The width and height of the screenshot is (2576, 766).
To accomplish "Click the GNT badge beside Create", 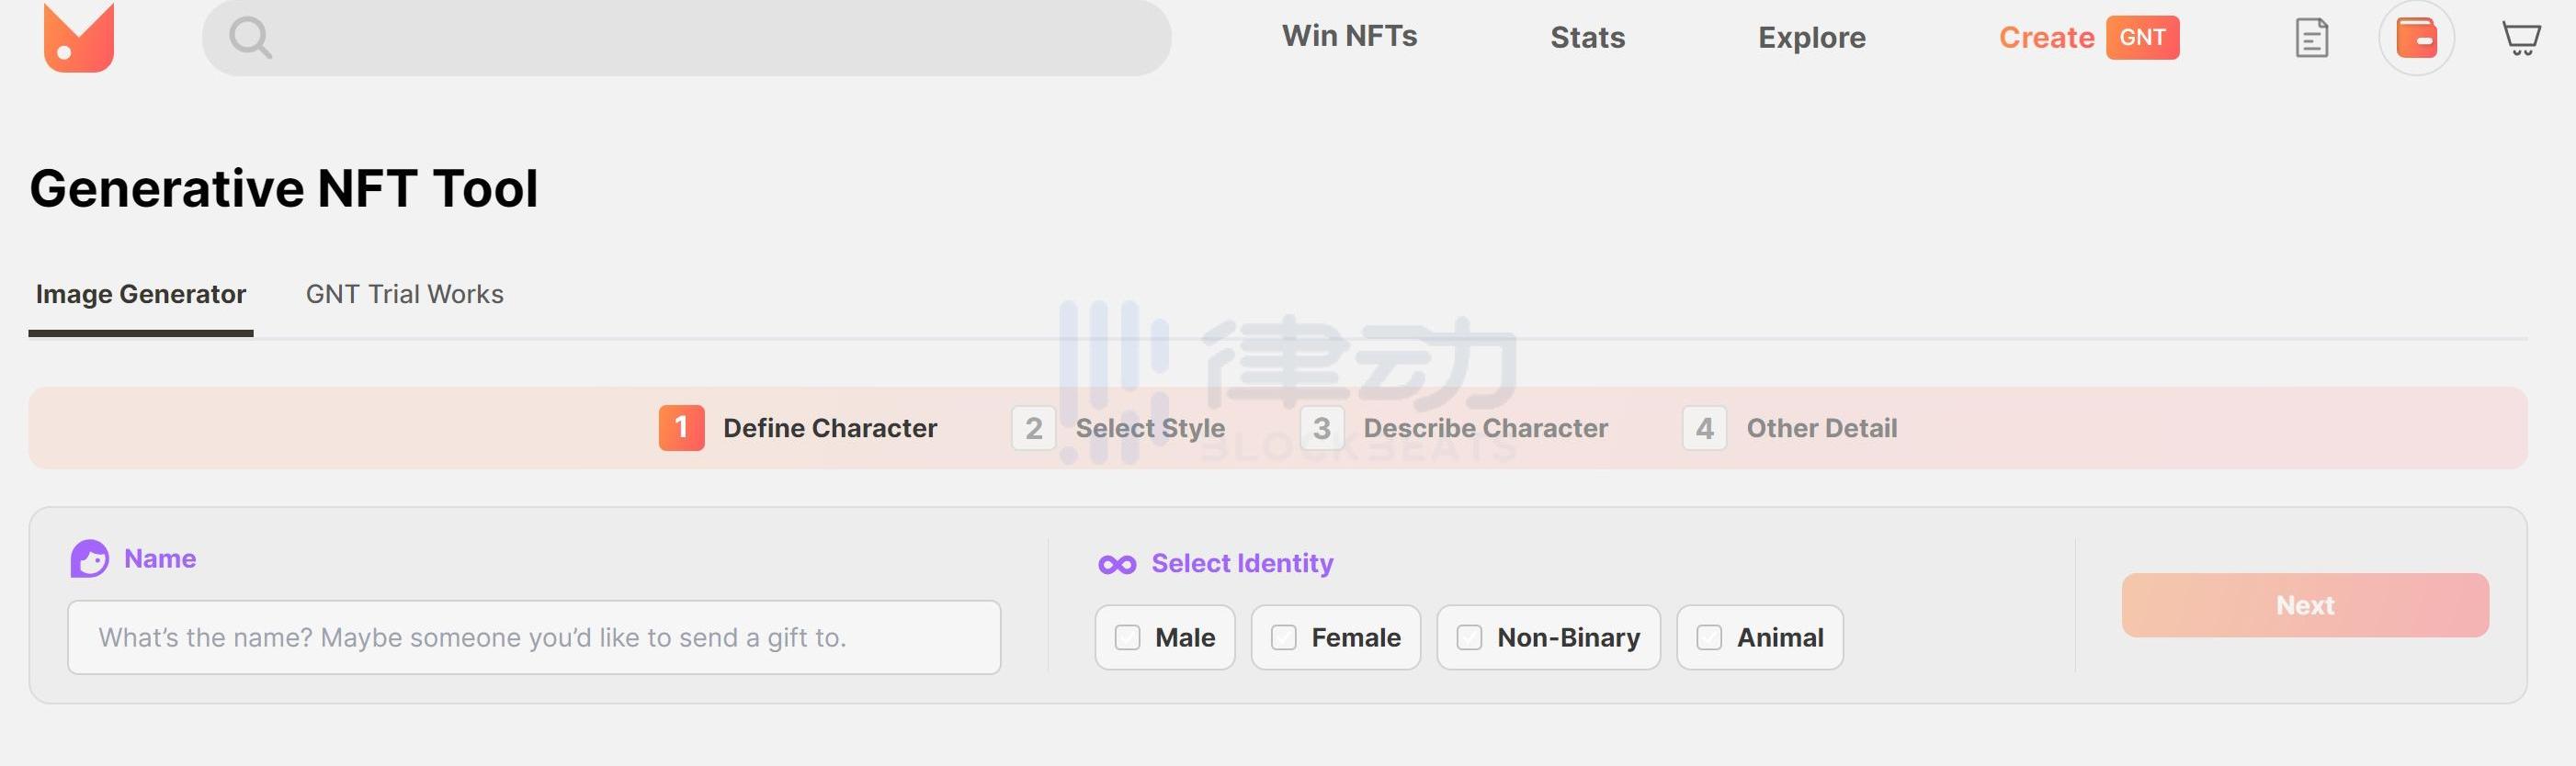I will pos(2142,38).
